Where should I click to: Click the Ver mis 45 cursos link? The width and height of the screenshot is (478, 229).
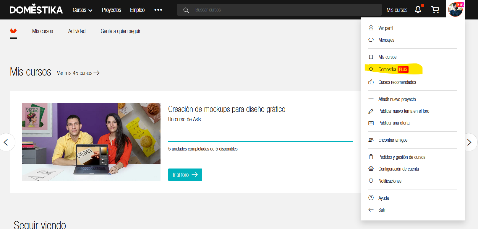[x=78, y=73]
